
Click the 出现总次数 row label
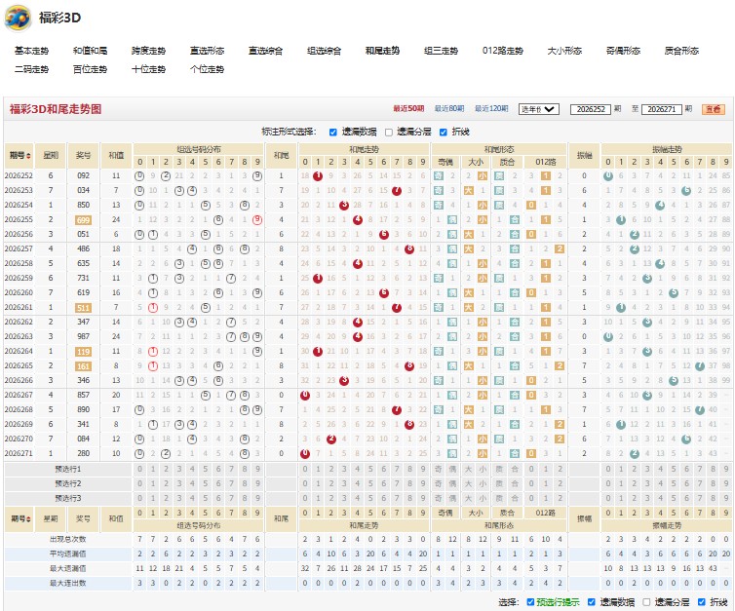click(68, 539)
